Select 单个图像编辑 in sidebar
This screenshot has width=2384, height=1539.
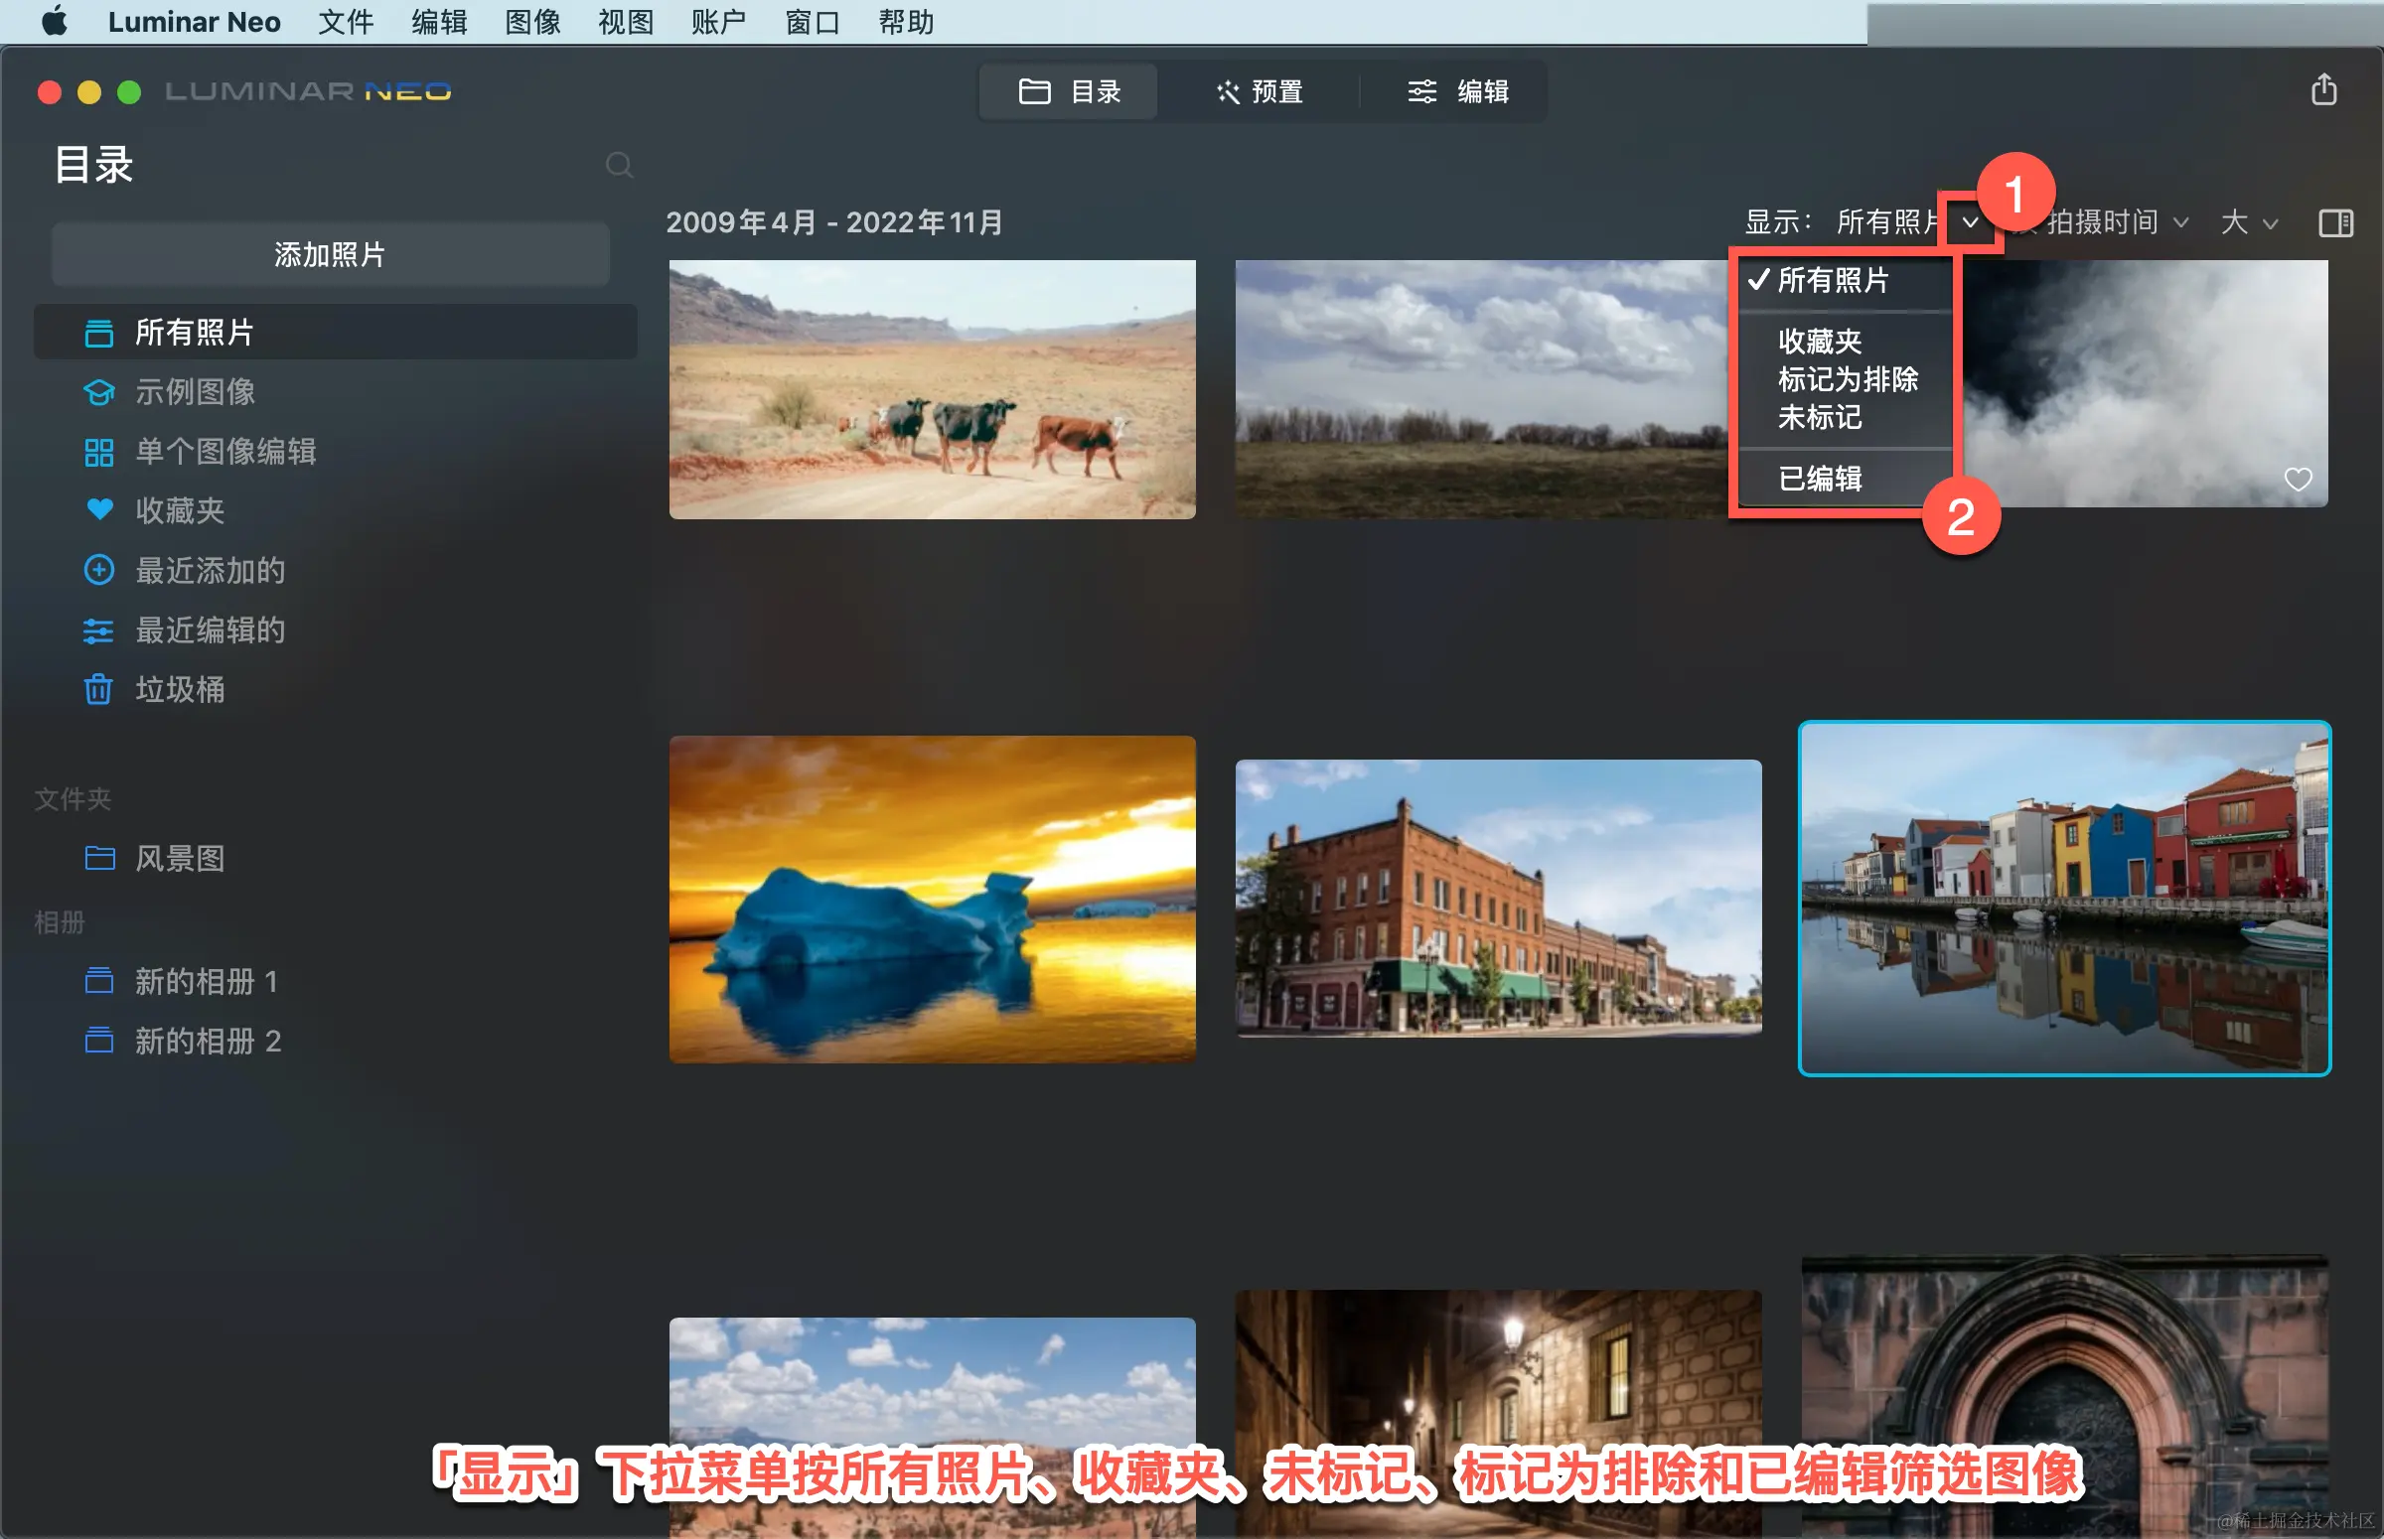tap(224, 452)
